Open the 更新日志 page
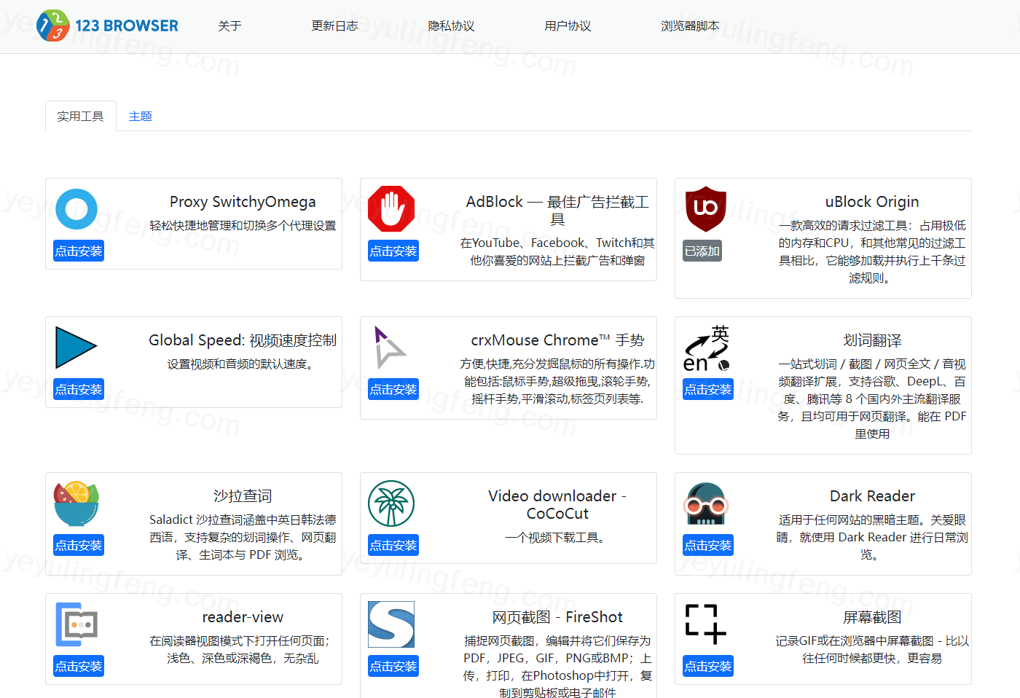Viewport: 1020px width, 698px height. pyautogui.click(x=334, y=26)
